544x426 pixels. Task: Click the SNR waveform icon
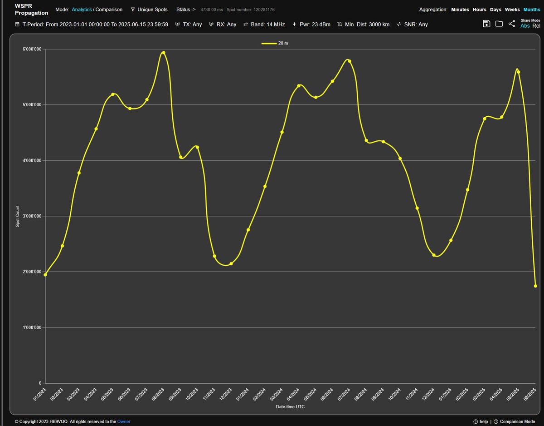tap(399, 24)
